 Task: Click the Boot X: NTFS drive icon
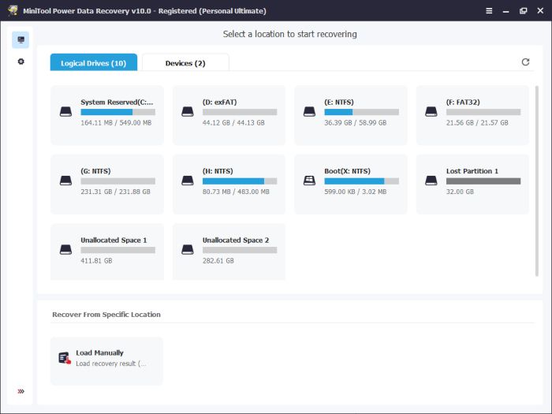pyautogui.click(x=309, y=181)
